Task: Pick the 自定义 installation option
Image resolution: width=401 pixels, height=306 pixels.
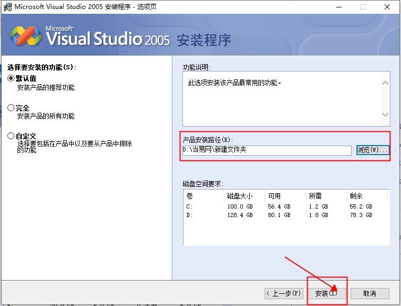Action: pos(11,136)
